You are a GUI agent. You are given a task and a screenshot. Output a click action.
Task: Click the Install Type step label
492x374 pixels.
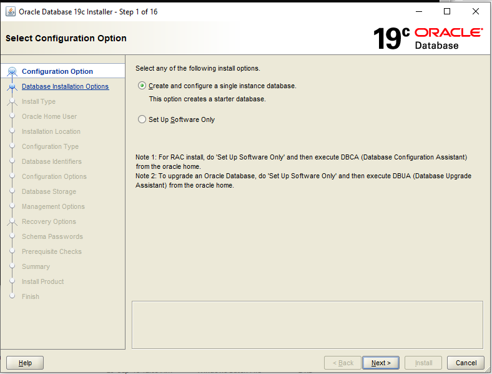pos(39,101)
